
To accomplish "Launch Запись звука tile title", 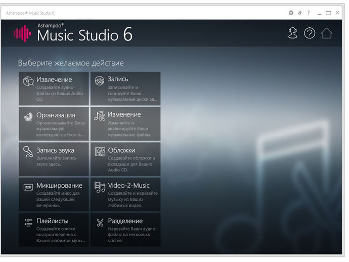I will pos(55,150).
